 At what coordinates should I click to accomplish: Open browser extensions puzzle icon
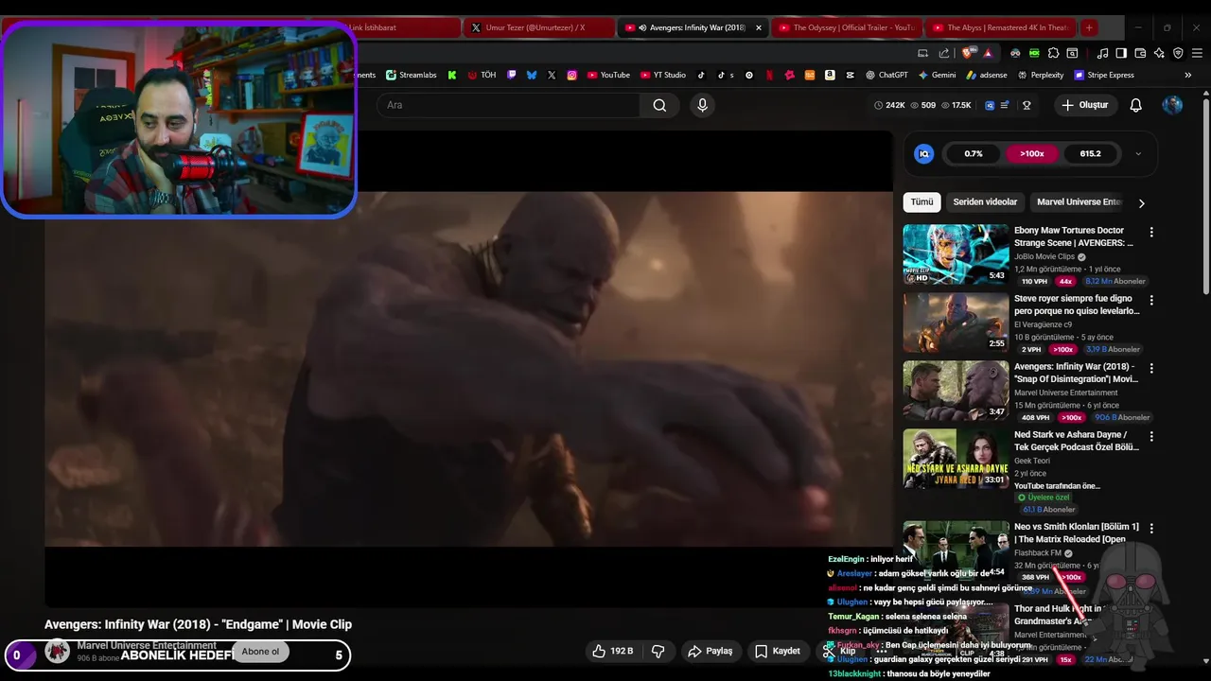(x=1053, y=53)
